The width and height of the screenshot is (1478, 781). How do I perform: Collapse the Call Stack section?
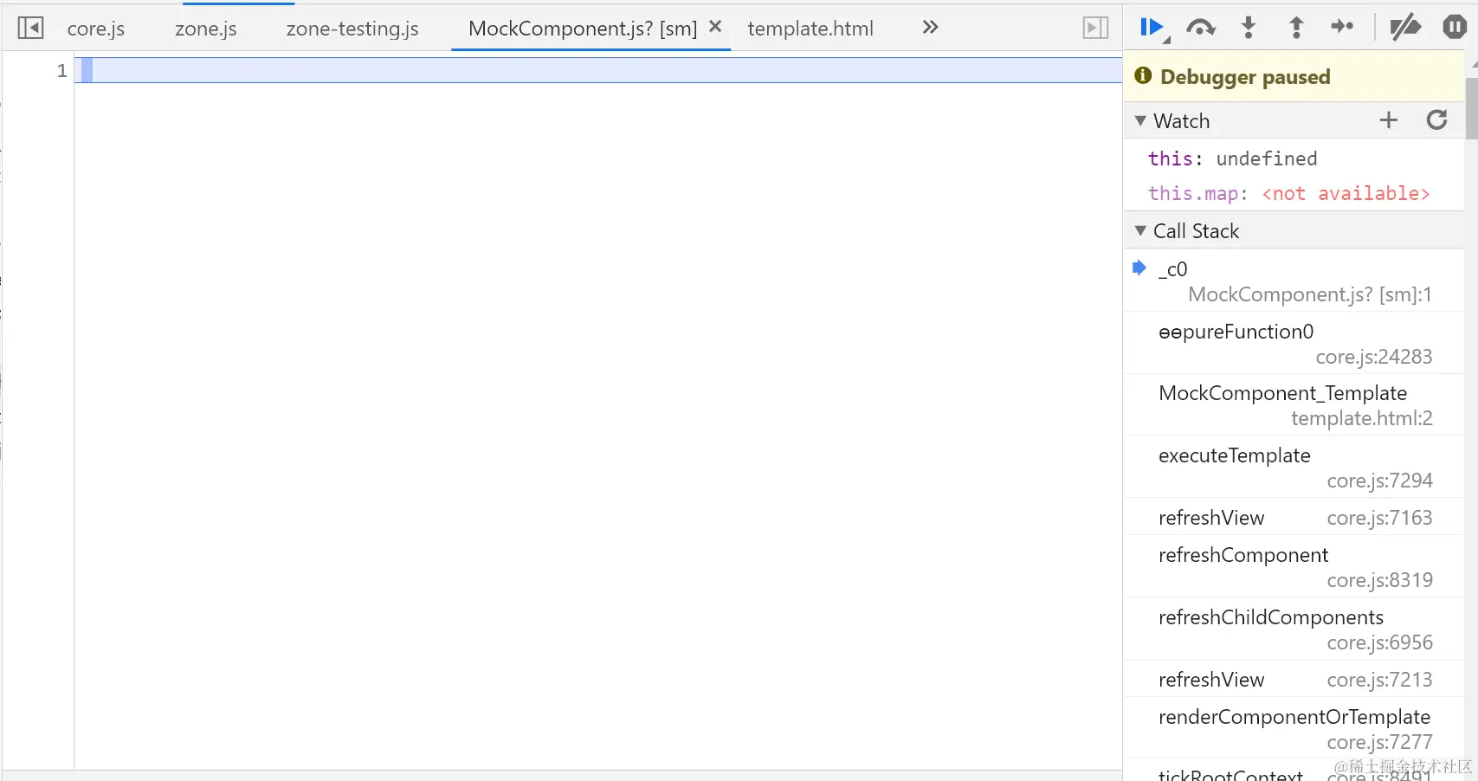pyautogui.click(x=1140, y=231)
